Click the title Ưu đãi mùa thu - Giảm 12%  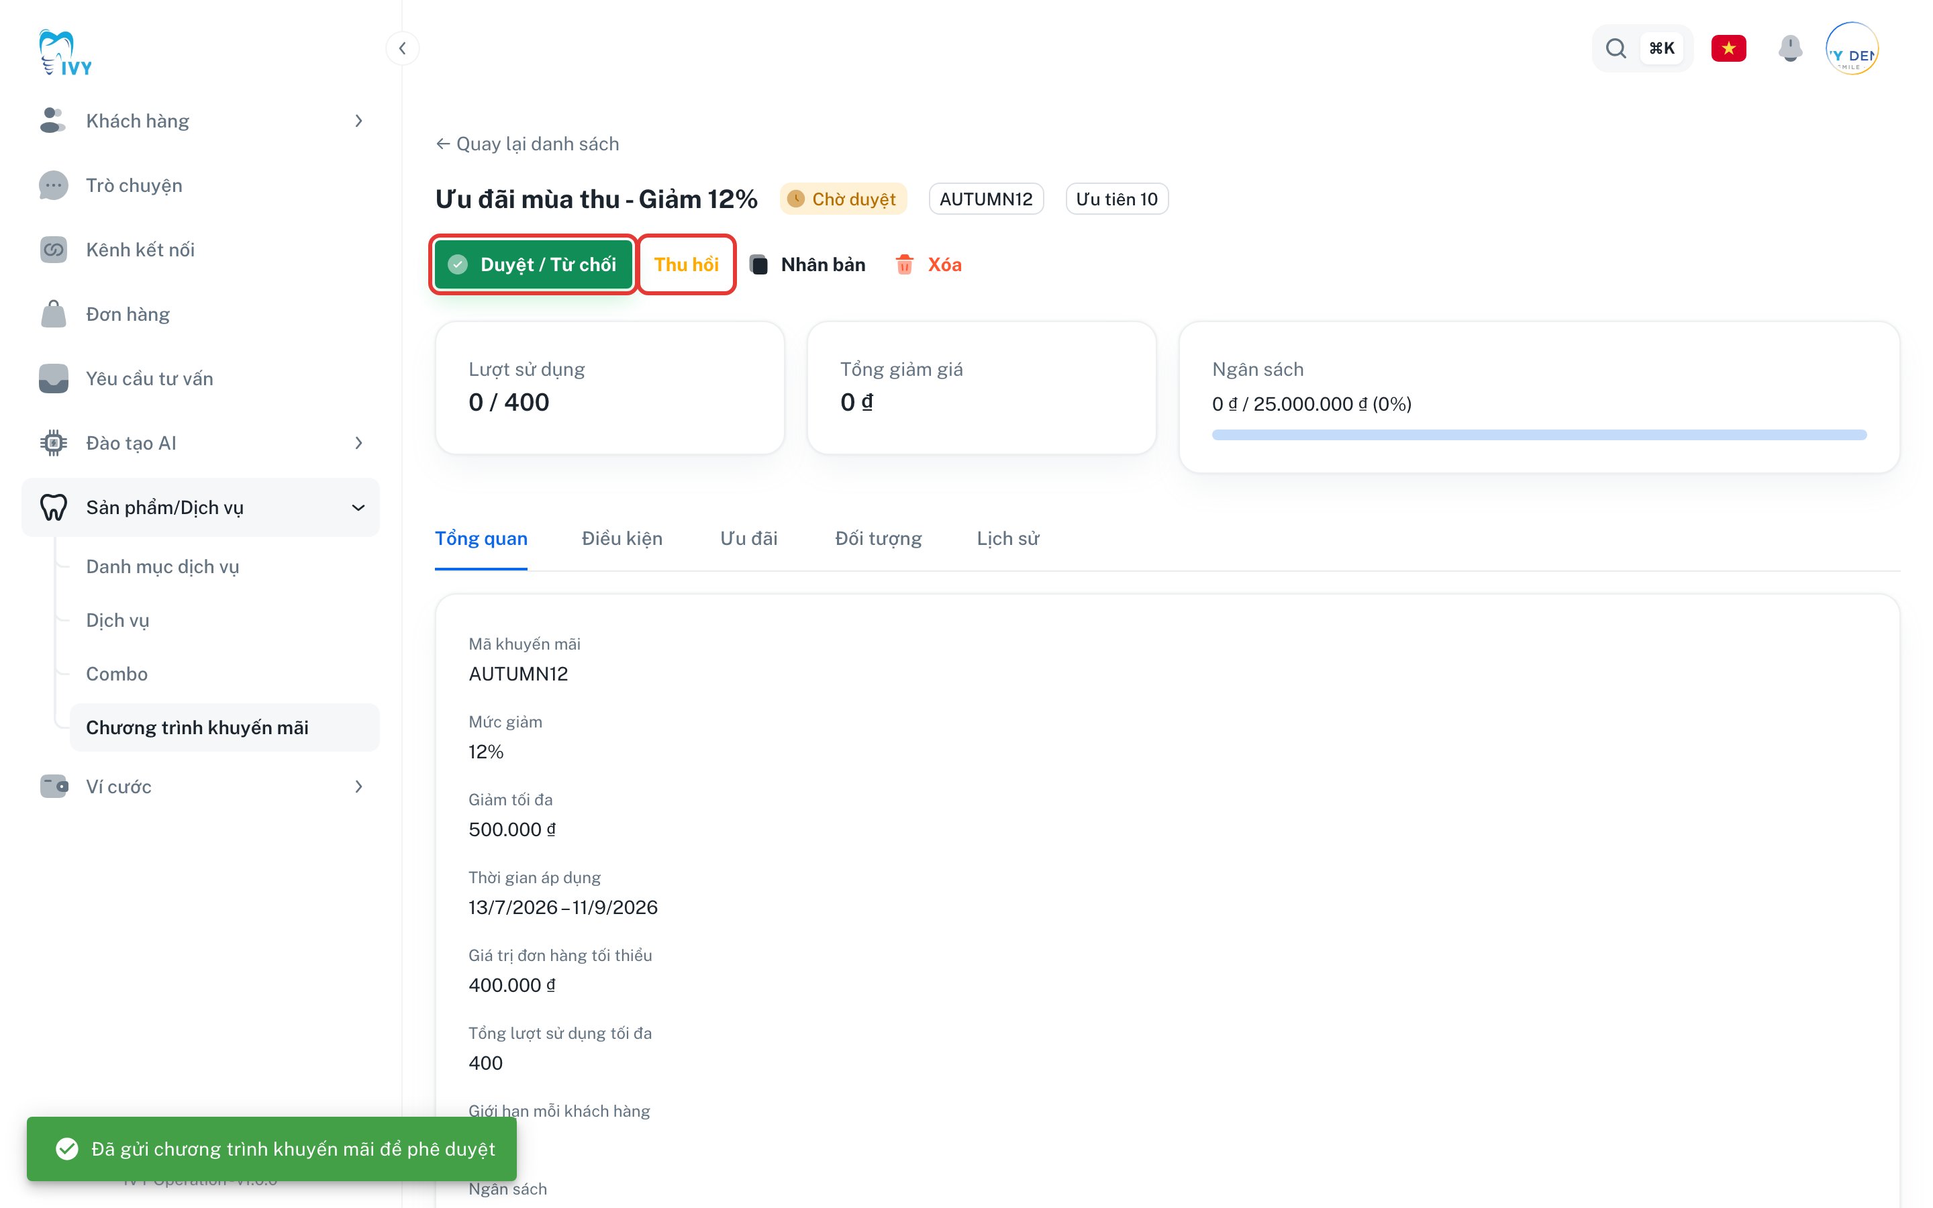pyautogui.click(x=596, y=199)
